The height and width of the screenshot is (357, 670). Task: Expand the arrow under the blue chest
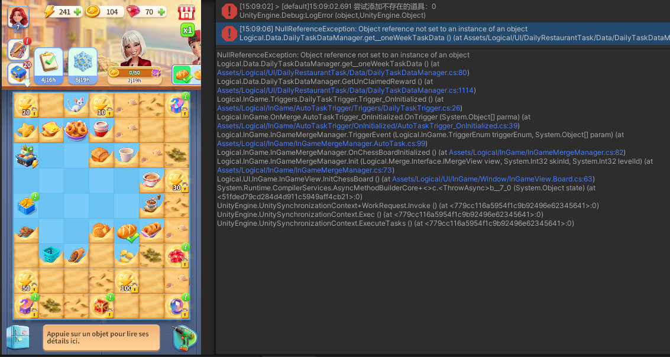pos(27,84)
